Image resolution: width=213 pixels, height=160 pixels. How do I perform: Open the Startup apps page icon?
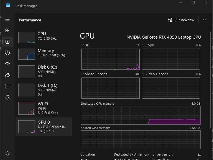[x=7, y=64]
